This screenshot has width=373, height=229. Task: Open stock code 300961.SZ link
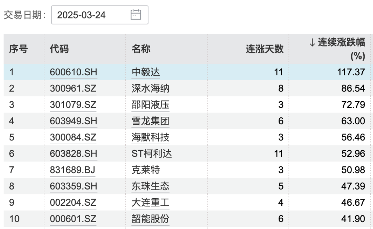click(x=73, y=89)
